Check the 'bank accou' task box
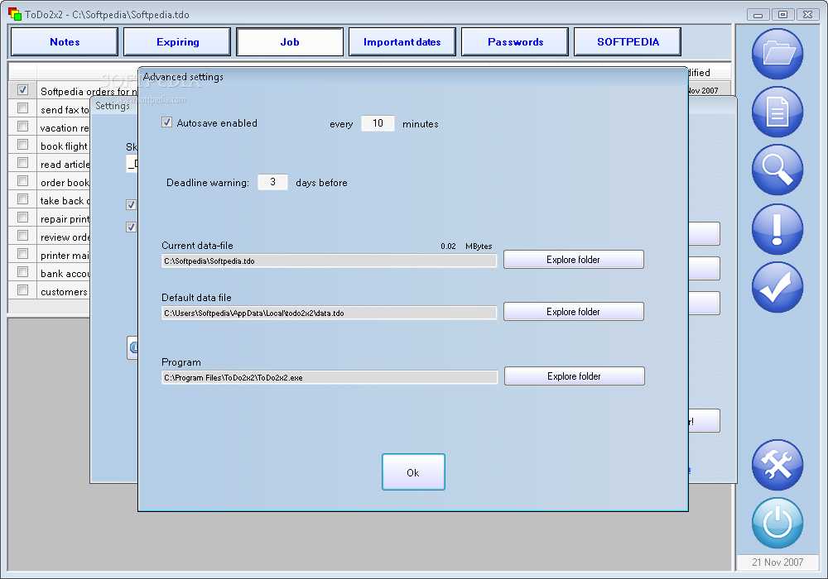 (22, 271)
